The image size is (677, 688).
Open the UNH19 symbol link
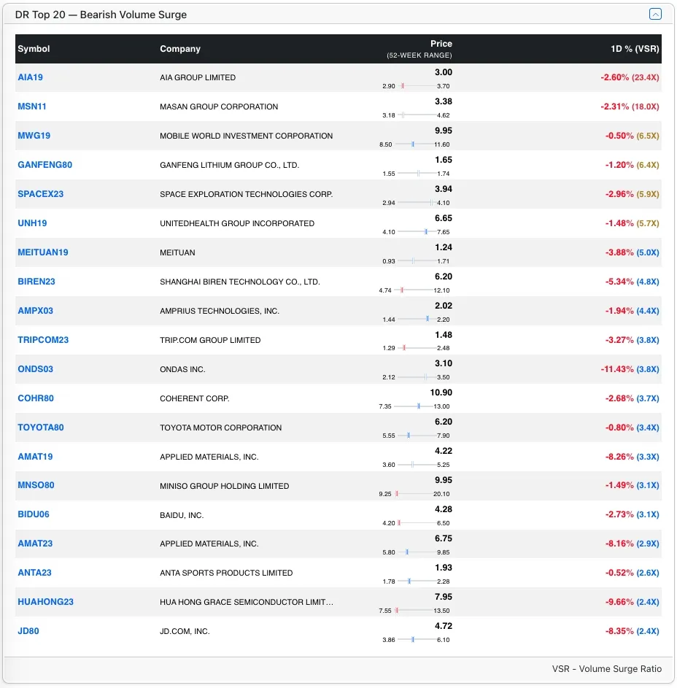pos(32,223)
